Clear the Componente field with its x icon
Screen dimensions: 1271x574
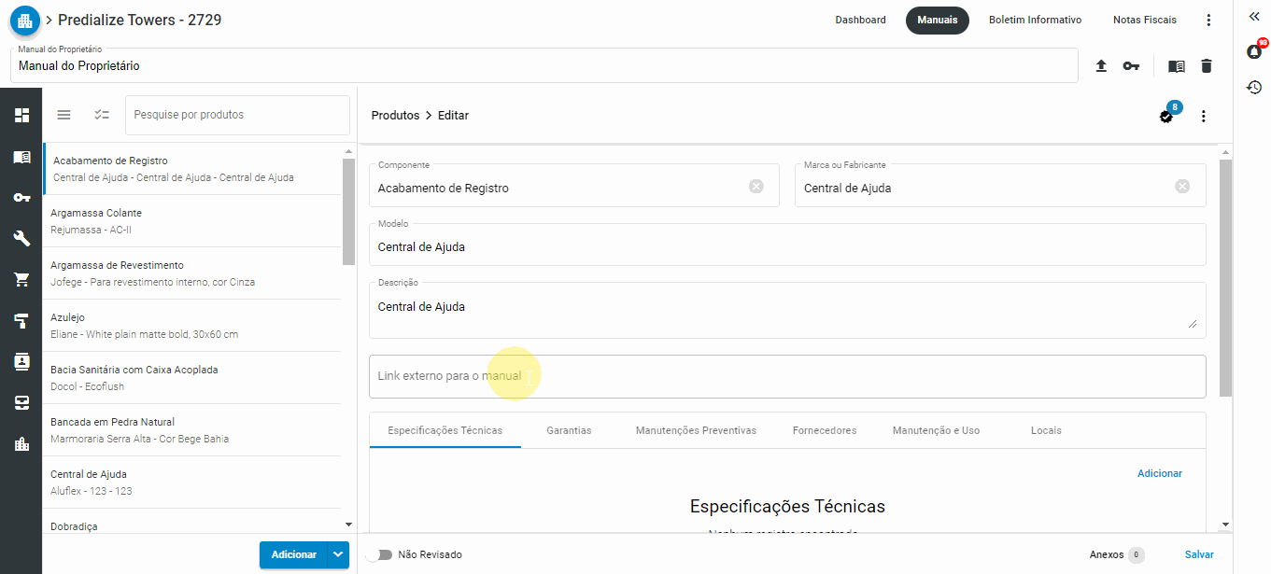(x=756, y=186)
